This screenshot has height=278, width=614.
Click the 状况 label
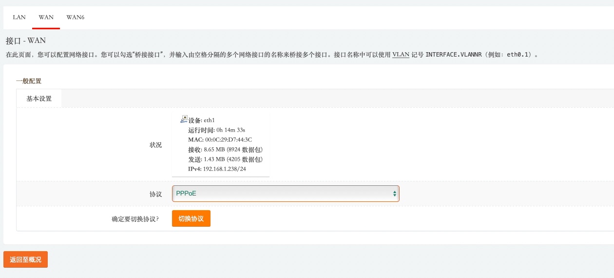click(155, 145)
